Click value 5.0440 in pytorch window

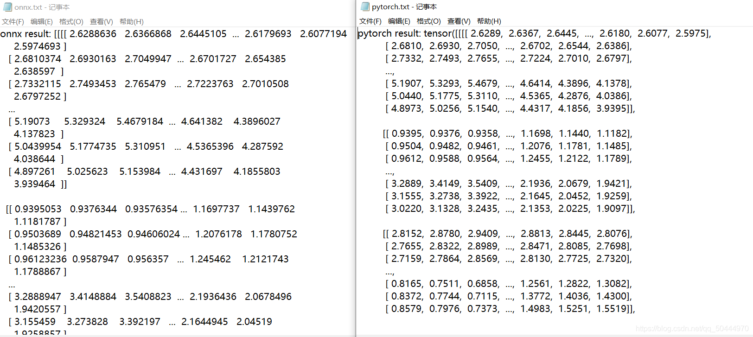point(407,96)
